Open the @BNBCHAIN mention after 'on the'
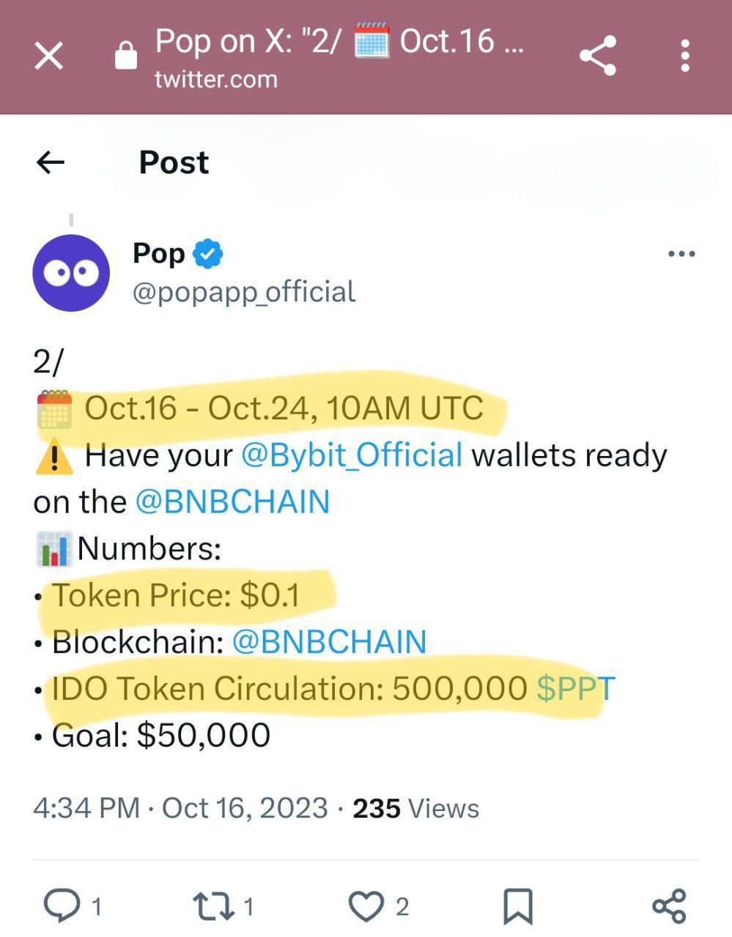732x937 pixels. click(x=232, y=501)
